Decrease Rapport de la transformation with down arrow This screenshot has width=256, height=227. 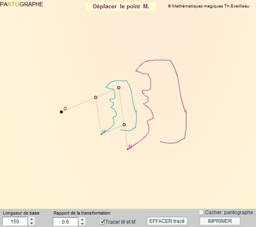click(x=82, y=224)
